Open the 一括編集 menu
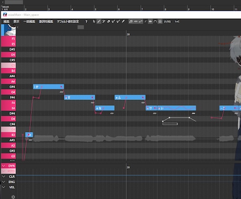This screenshot has height=199, width=241. coord(29,21)
